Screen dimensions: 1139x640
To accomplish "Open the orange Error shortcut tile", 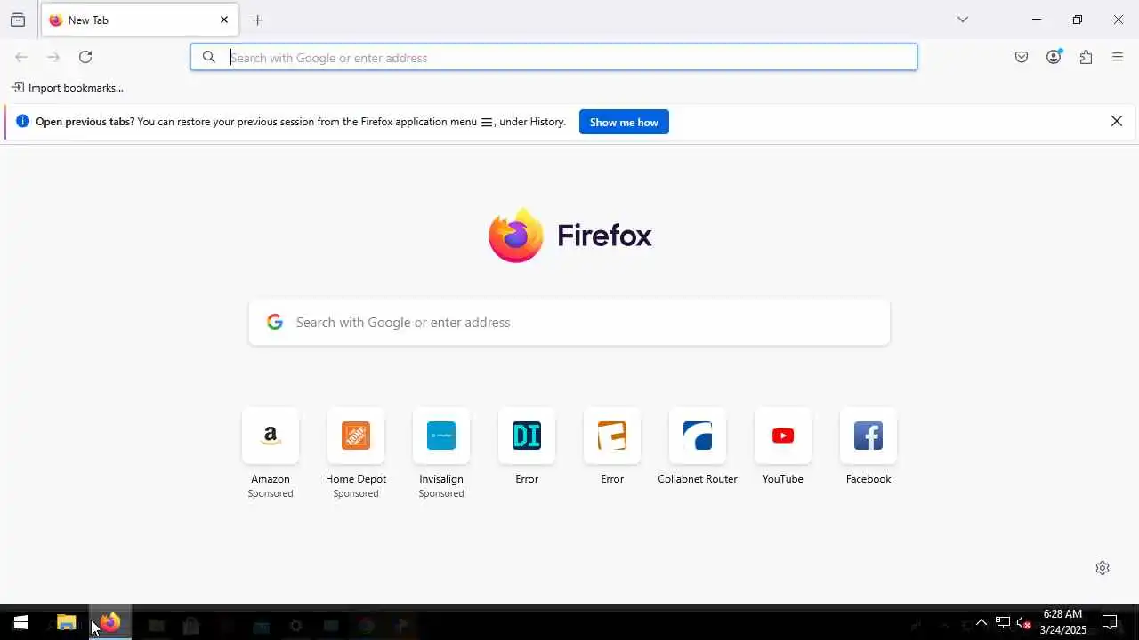I will pyautogui.click(x=612, y=436).
